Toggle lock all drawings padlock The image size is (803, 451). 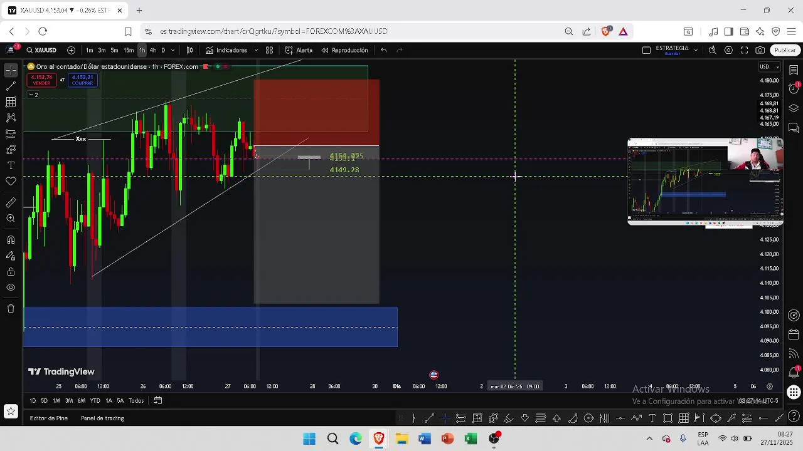[x=11, y=272]
